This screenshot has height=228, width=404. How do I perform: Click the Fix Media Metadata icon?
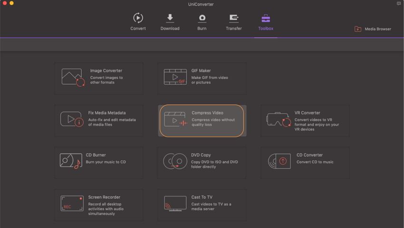(x=72, y=119)
